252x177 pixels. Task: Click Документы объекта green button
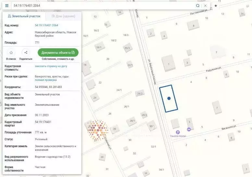[58, 52]
